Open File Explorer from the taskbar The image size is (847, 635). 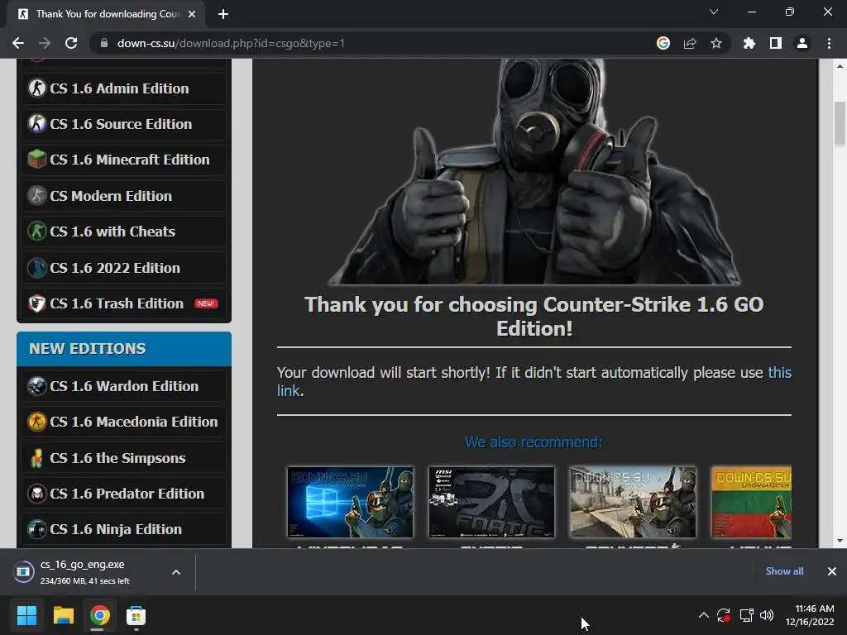[63, 615]
